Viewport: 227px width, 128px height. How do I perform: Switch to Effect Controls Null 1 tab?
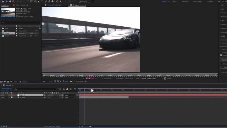23,5
